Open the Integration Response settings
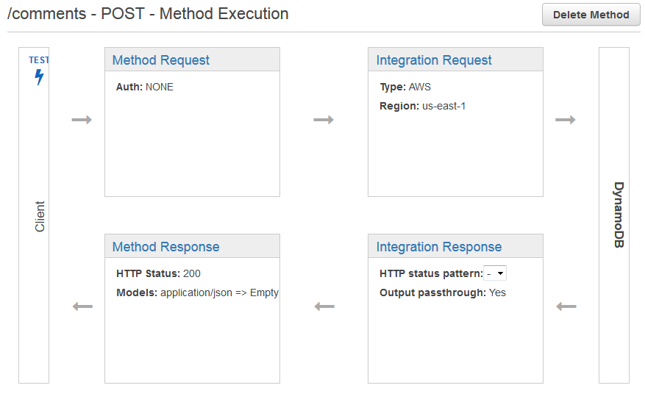The height and width of the screenshot is (402, 645). coord(439,247)
